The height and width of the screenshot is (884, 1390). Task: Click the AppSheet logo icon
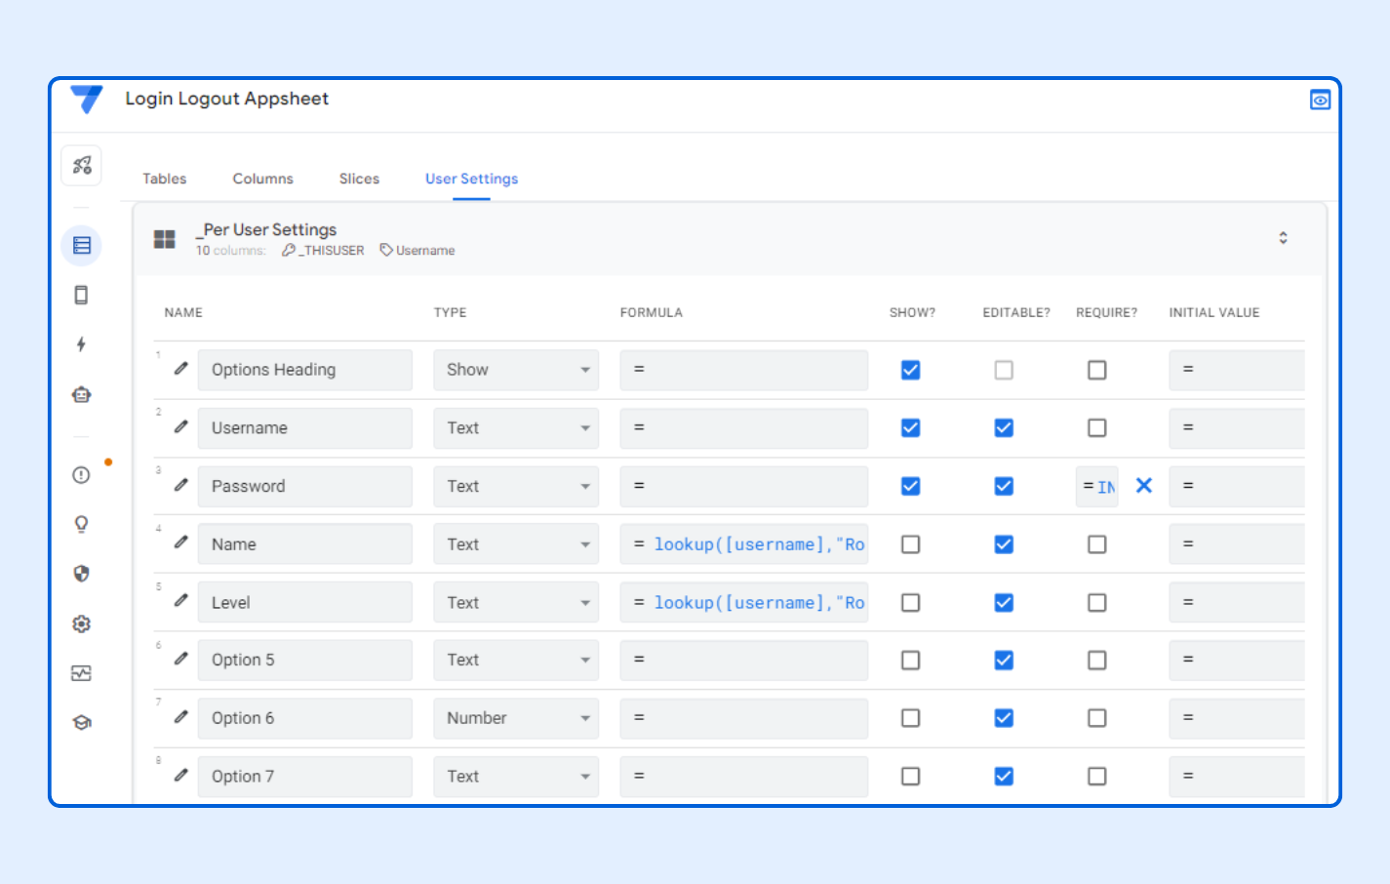87,99
